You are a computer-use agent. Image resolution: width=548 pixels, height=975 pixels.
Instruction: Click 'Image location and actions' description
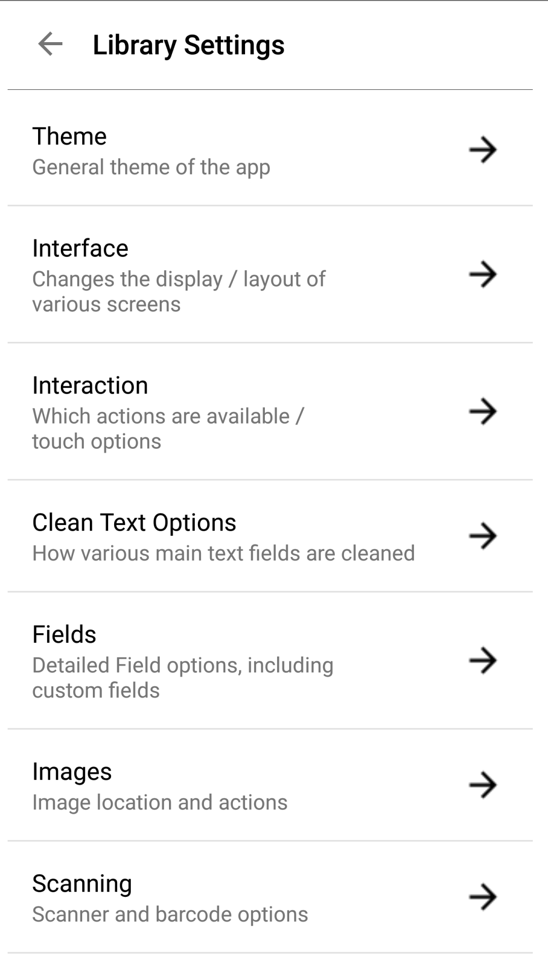159,803
